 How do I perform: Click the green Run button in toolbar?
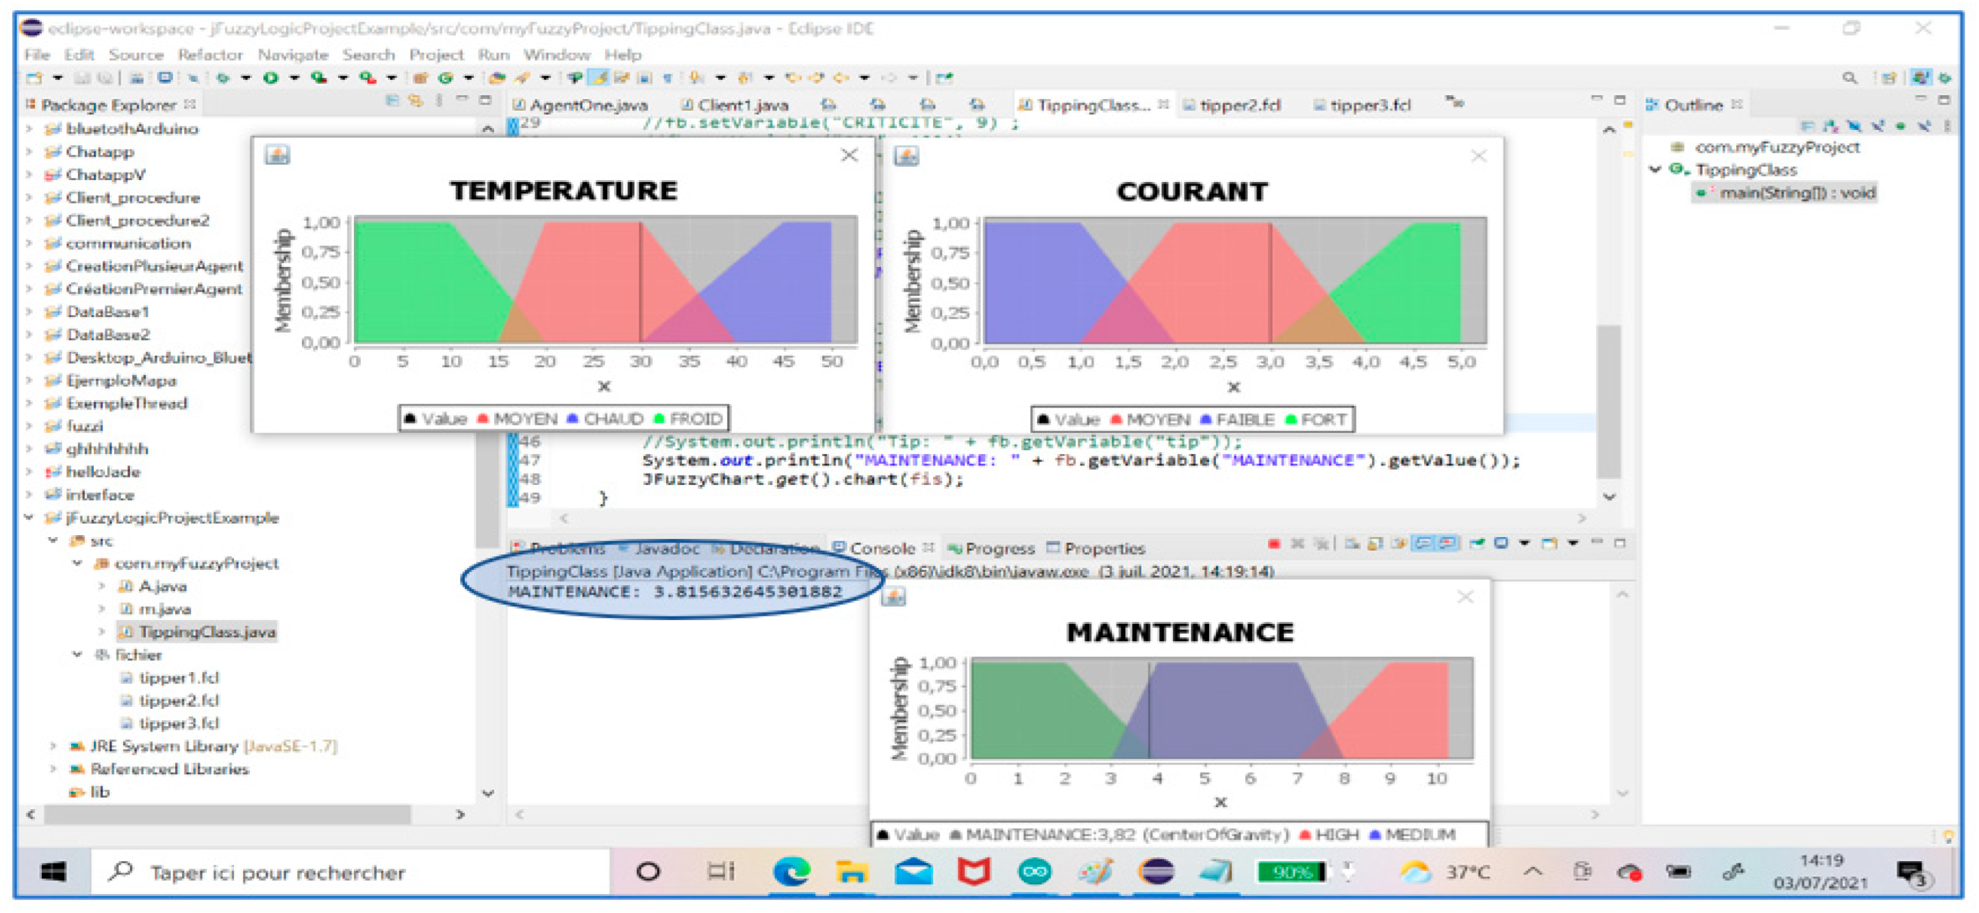pos(270,77)
